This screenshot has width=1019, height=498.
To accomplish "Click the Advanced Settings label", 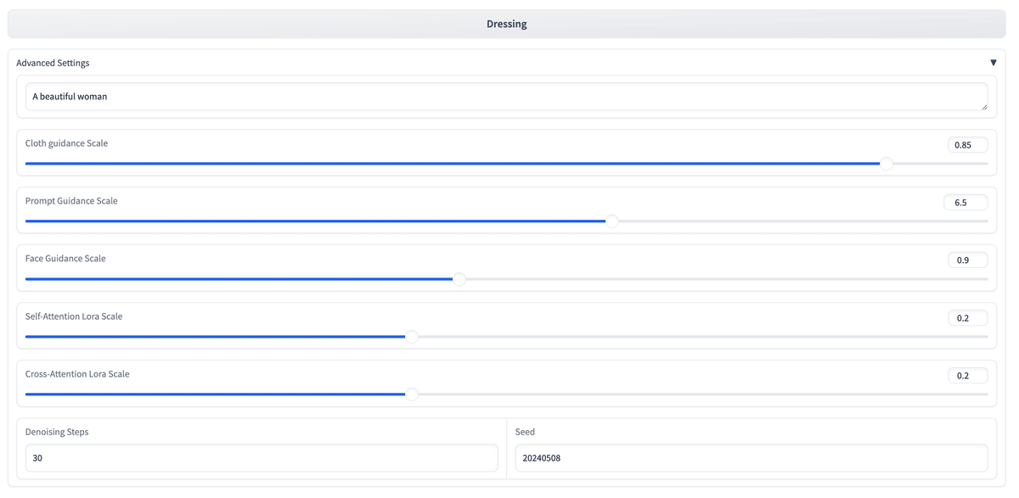I will coord(53,63).
